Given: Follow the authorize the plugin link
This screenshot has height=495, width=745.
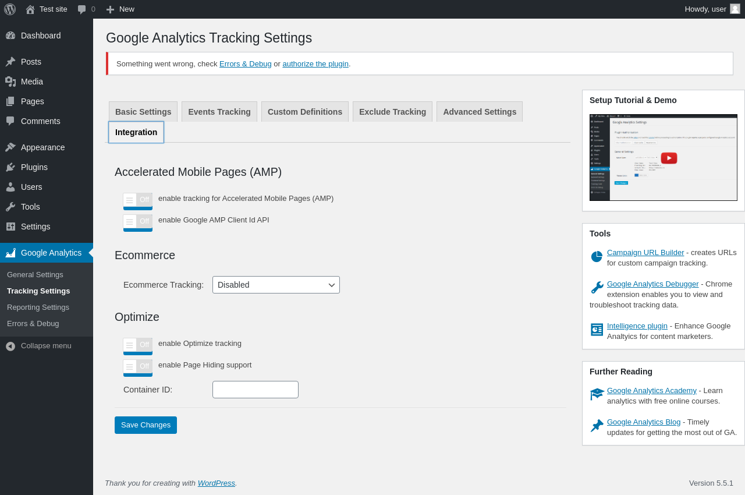Looking at the screenshot, I should (x=315, y=64).
